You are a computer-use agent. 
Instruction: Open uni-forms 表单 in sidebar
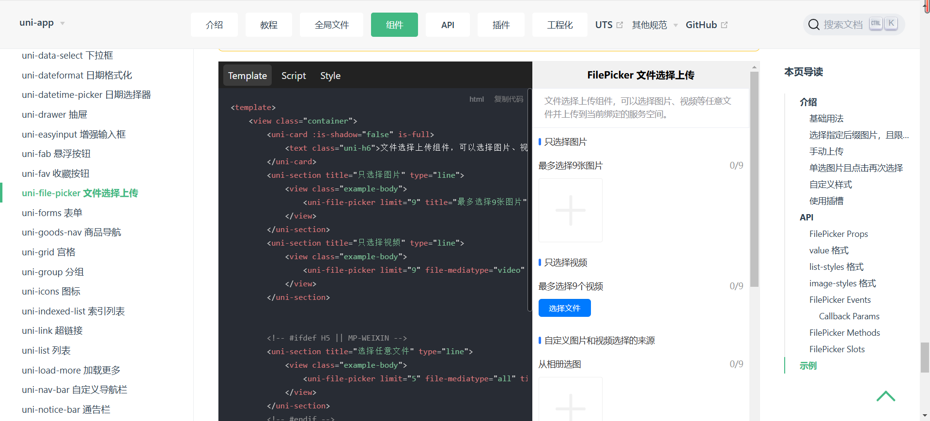(x=52, y=213)
